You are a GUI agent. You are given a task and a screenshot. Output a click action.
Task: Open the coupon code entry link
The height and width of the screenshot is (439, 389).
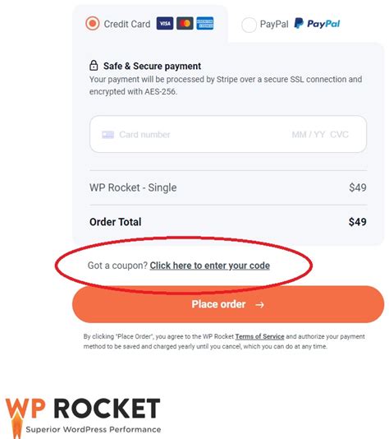pyautogui.click(x=210, y=266)
